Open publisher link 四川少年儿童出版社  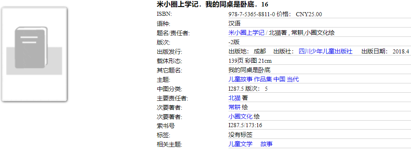(325, 51)
